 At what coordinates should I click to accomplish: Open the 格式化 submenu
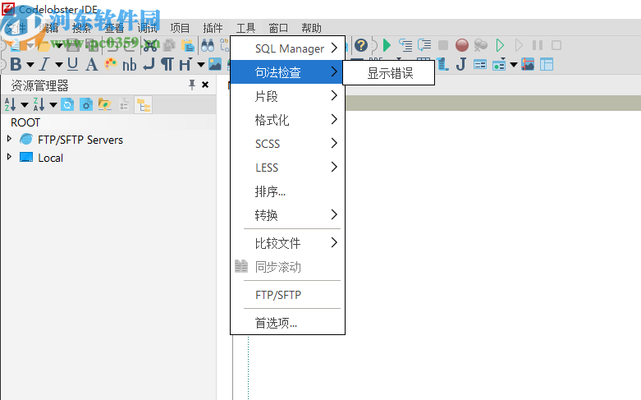288,120
